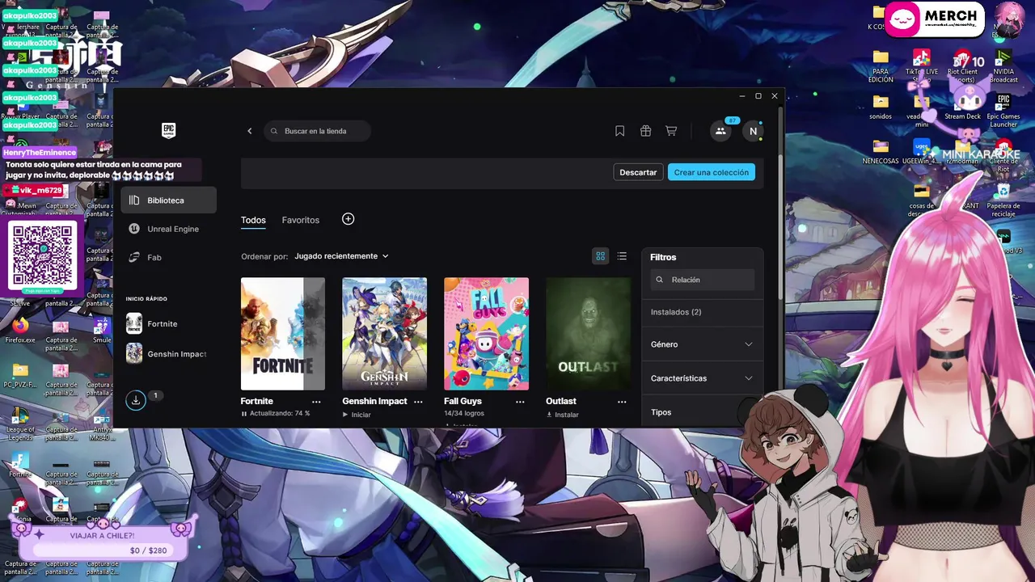Open Biblioteca in the sidebar
The image size is (1035, 582).
click(169, 200)
